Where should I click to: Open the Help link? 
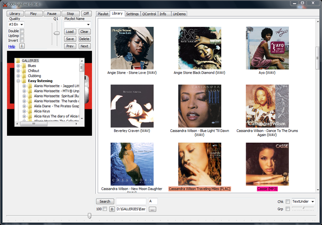click(x=12, y=47)
